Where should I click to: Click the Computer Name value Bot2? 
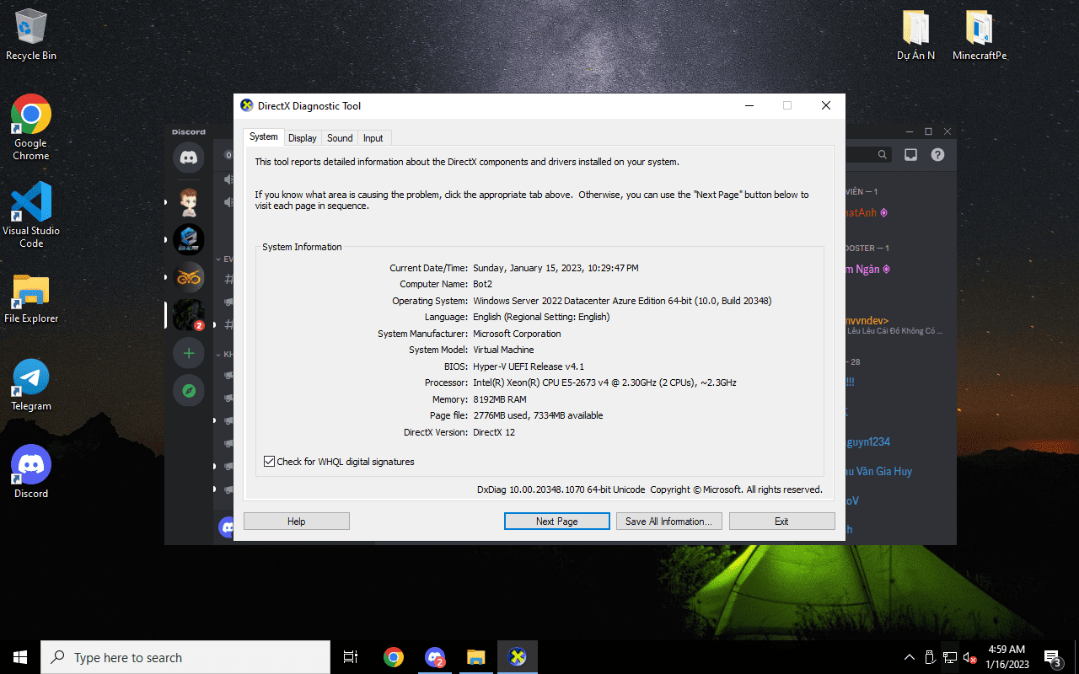coord(483,285)
